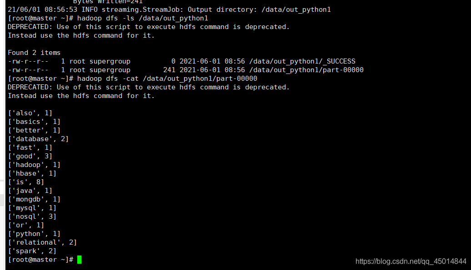Click the ['mongodb', 1] output line

(34, 199)
